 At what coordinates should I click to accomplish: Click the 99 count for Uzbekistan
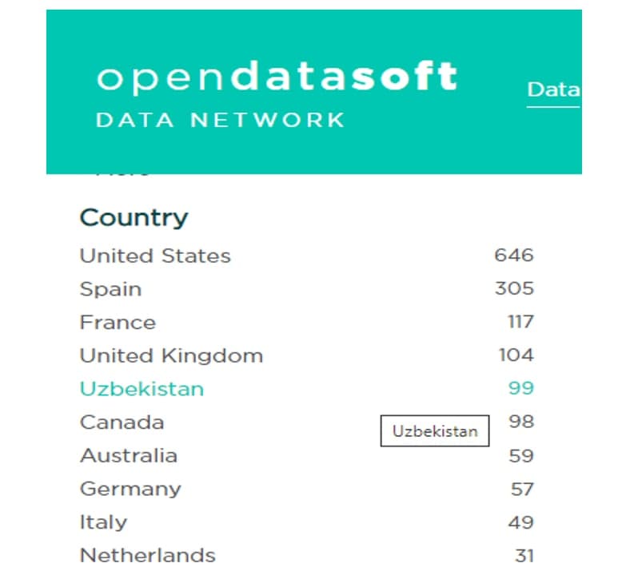[520, 389]
